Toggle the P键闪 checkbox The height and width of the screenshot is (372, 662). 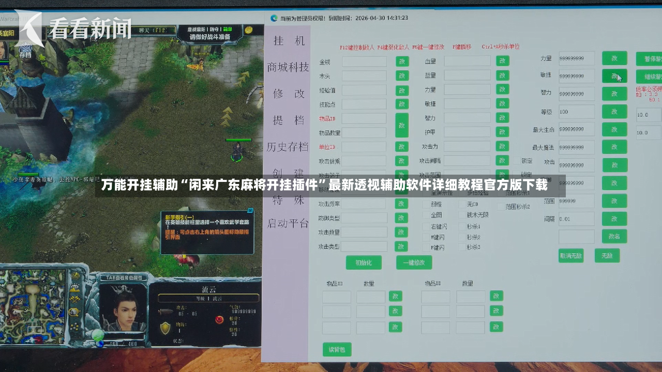tap(426, 247)
